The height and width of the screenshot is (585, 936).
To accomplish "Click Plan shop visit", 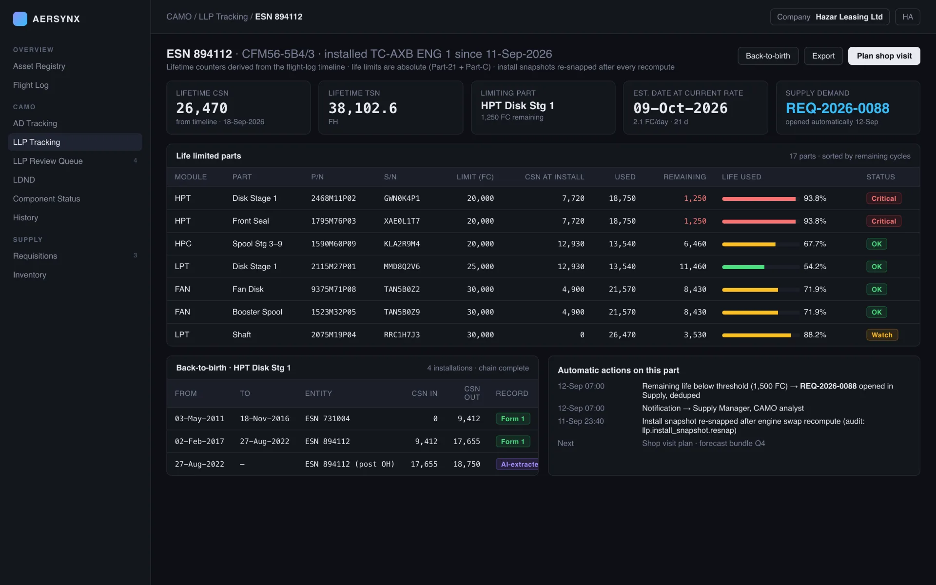I will [x=884, y=56].
